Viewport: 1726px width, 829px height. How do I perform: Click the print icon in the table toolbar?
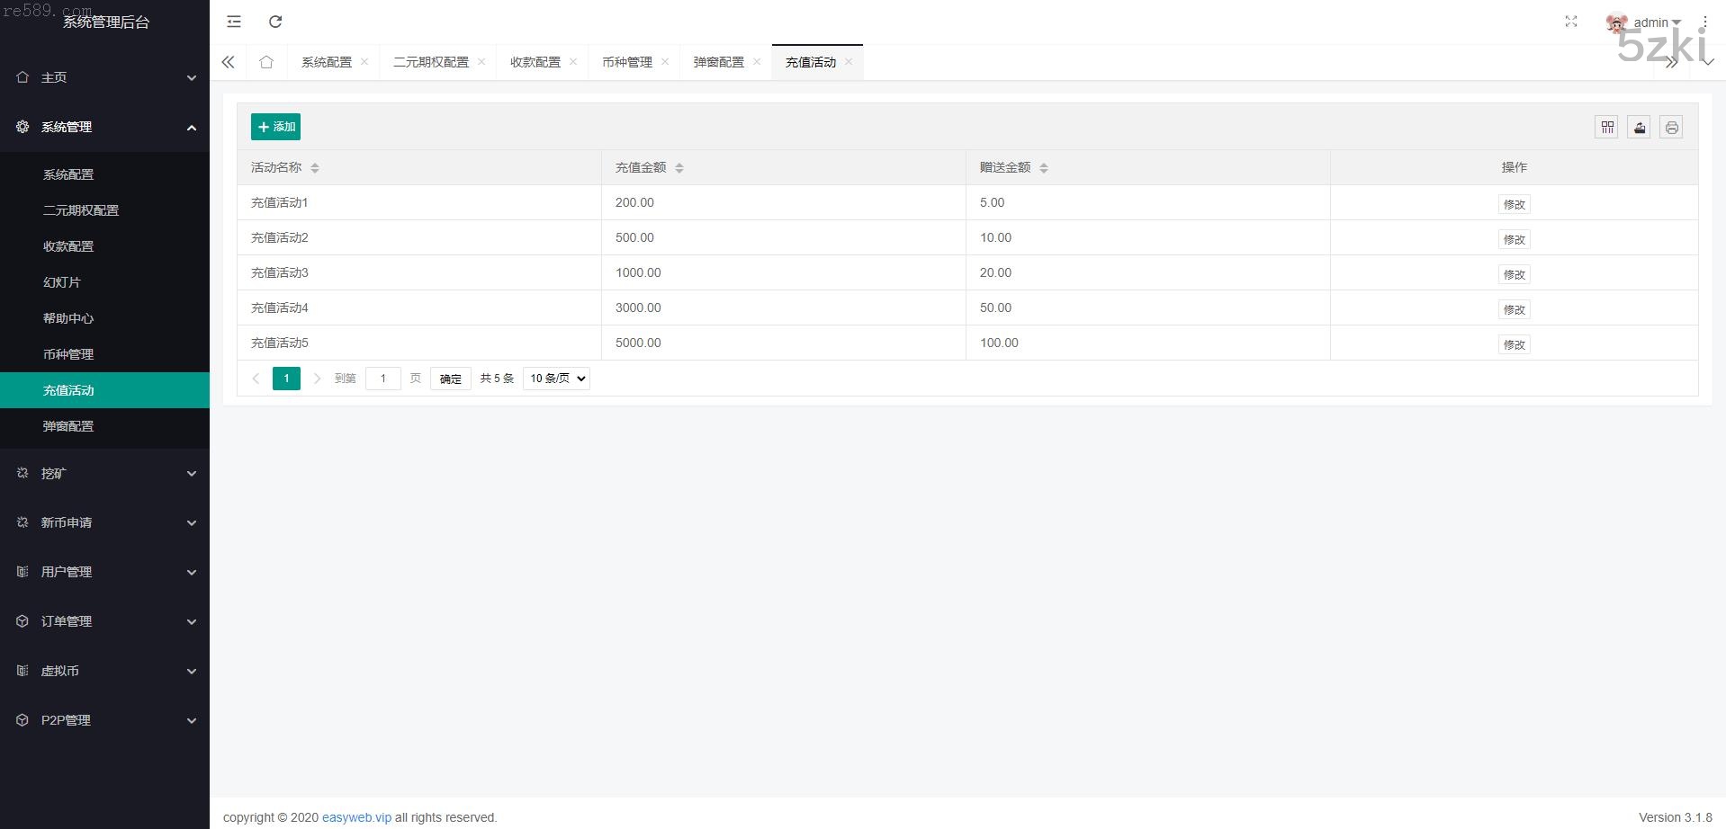[1671, 128]
